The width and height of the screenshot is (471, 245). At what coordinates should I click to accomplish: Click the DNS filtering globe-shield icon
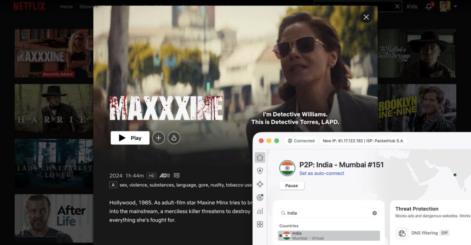(x=402, y=233)
